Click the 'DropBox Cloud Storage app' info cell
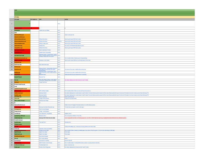The height and width of the screenshot is (158, 204). pyautogui.click(x=48, y=147)
